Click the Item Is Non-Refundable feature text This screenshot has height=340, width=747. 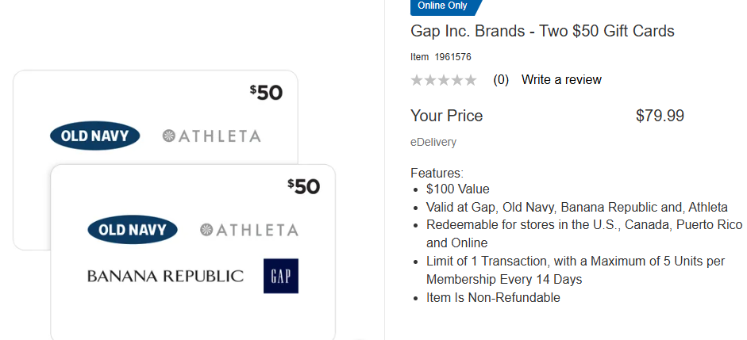click(x=493, y=298)
